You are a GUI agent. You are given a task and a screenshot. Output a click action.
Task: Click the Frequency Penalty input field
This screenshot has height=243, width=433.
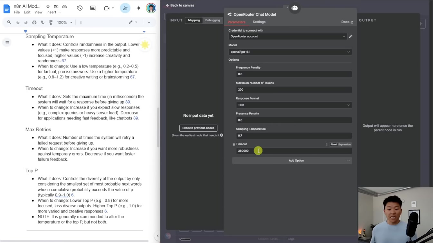coord(294,74)
